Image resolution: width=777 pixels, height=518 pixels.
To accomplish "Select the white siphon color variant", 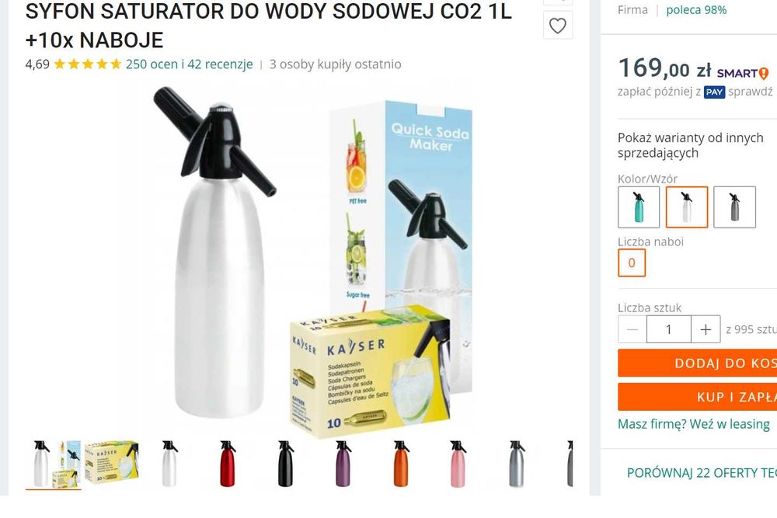I will (686, 207).
